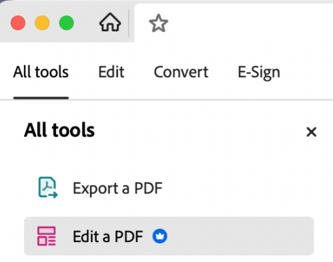The height and width of the screenshot is (262, 333).
Task: Star this document as favorite
Action: tap(158, 23)
